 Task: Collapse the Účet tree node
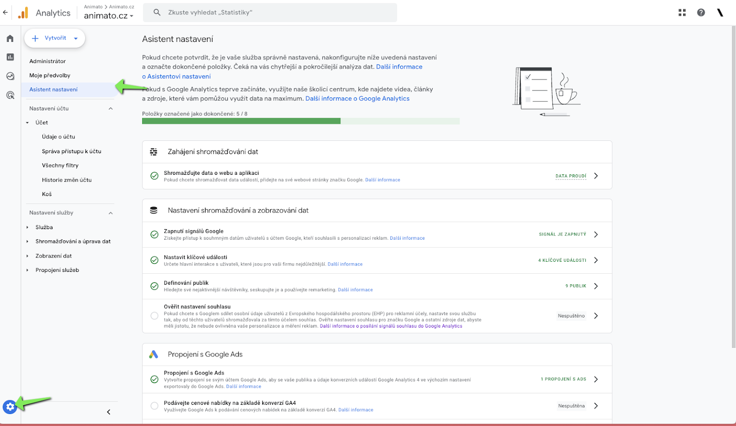point(28,123)
